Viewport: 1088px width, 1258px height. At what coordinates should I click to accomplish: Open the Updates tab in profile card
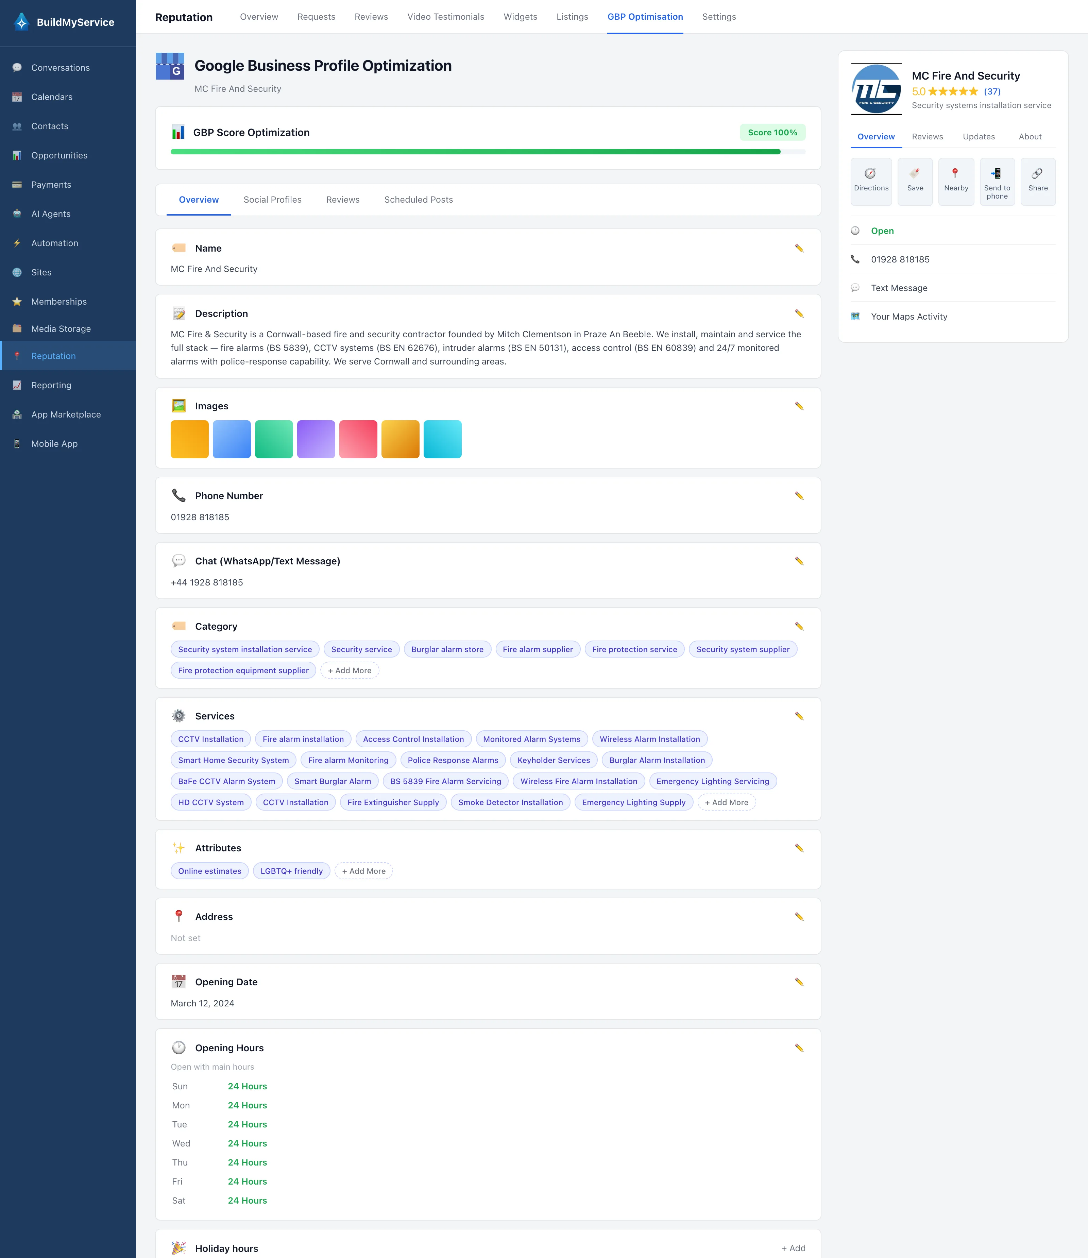tap(979, 137)
